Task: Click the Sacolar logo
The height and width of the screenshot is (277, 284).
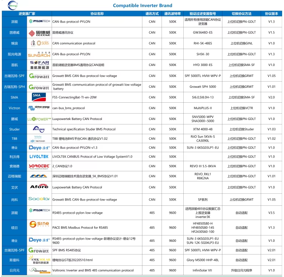Action: click(x=39, y=199)
